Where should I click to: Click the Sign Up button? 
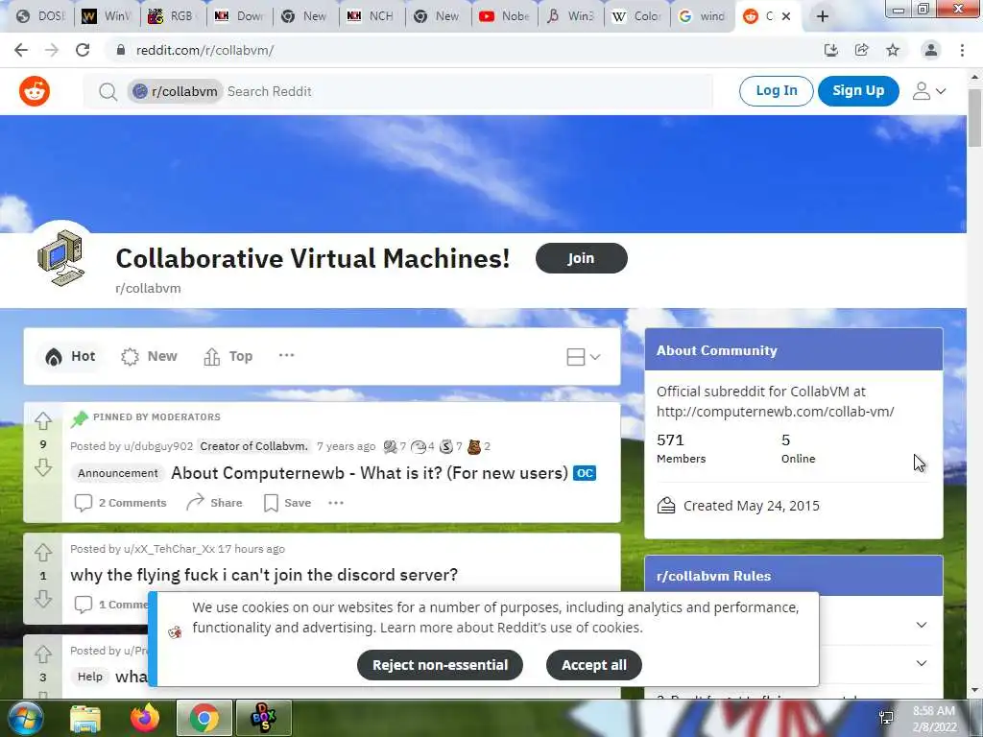click(858, 91)
